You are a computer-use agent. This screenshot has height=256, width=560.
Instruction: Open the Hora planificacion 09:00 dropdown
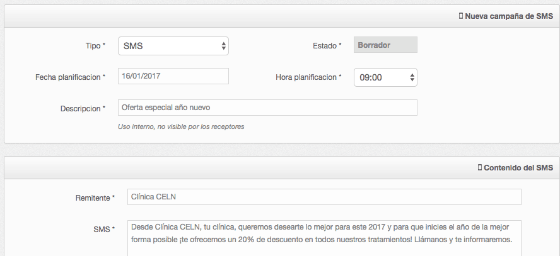coord(385,77)
